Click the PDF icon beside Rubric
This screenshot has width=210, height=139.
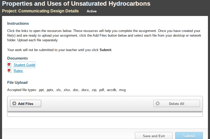coord(10,71)
